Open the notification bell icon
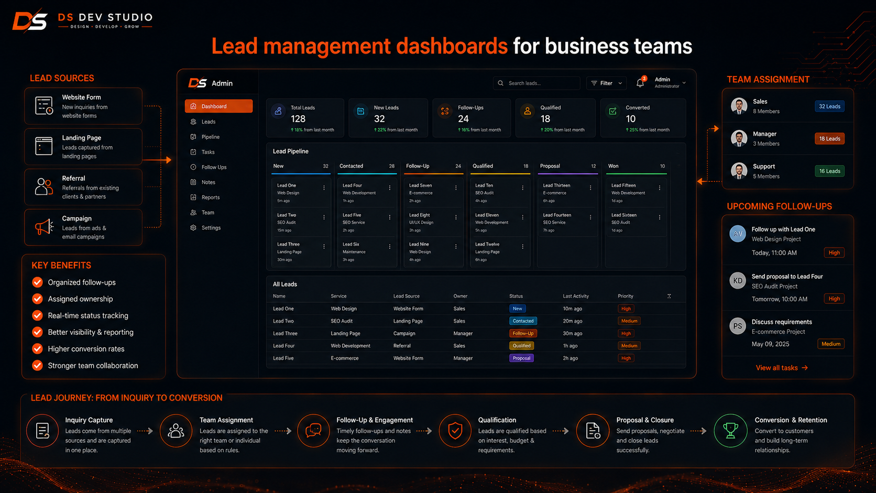Viewport: 876px width, 493px height. pyautogui.click(x=640, y=83)
